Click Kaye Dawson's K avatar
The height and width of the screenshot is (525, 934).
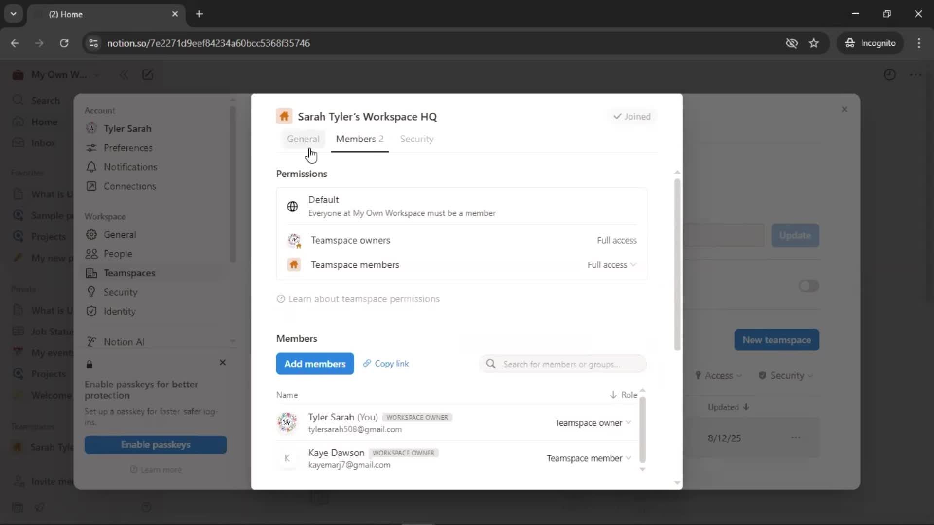(287, 458)
